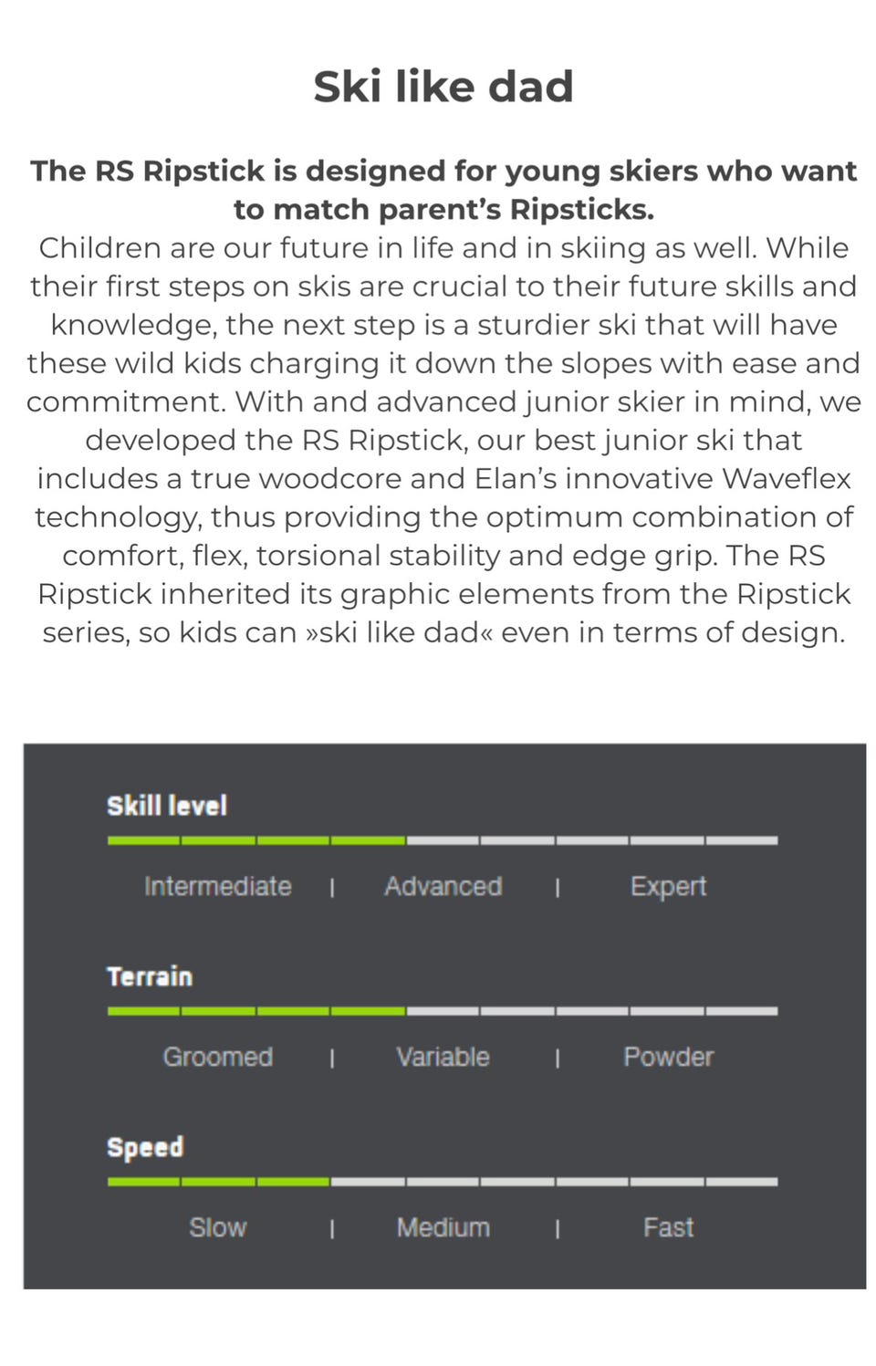Choose the Variable terrain label
The height and width of the screenshot is (1366, 876).
click(x=443, y=1057)
